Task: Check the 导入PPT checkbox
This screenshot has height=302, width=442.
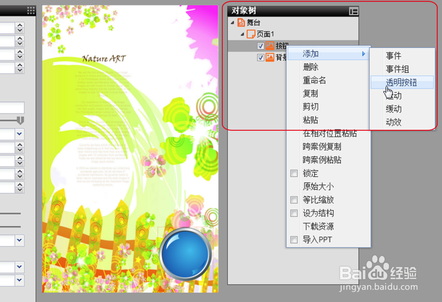Action: click(x=294, y=240)
